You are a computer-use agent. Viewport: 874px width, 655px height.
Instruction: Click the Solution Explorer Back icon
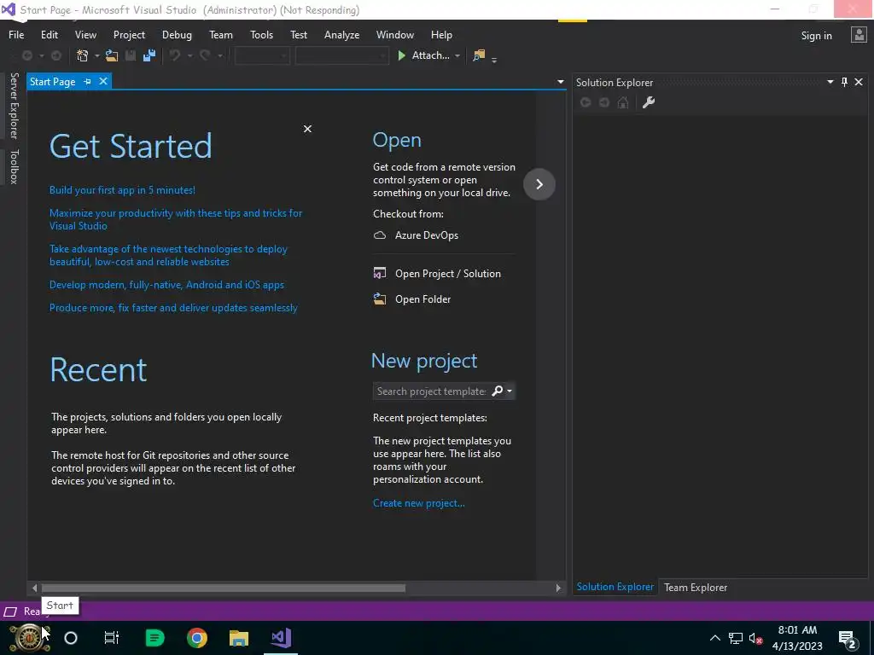point(586,102)
